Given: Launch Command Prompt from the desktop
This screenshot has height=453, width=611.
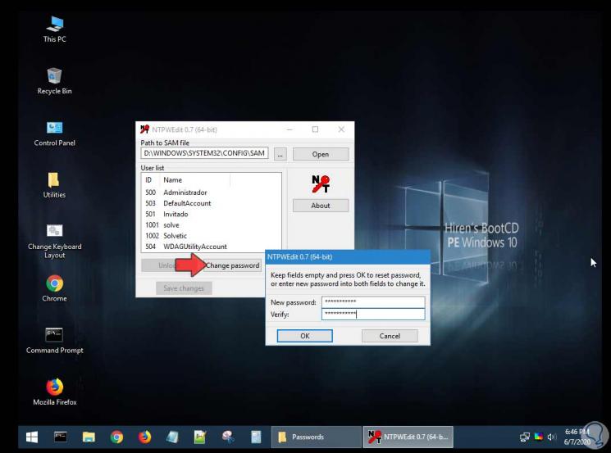Looking at the screenshot, I should click(55, 341).
